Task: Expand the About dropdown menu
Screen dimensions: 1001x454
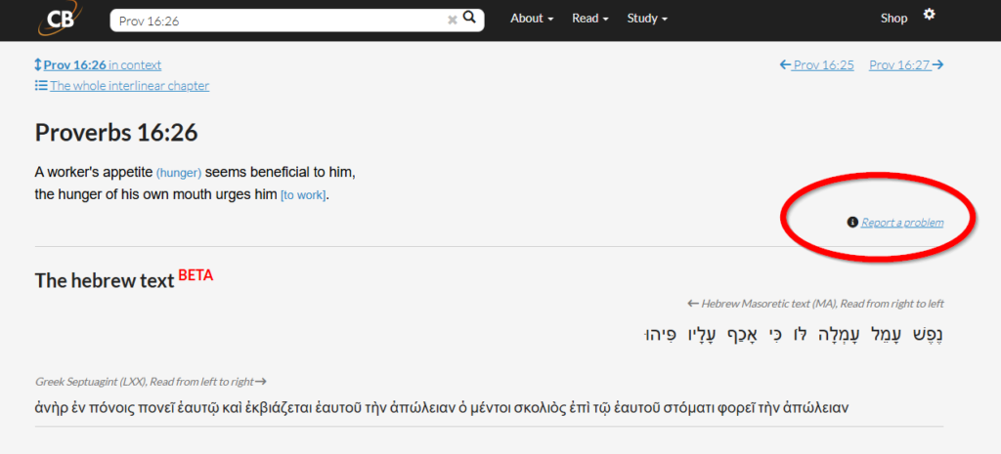Action: [x=532, y=19]
